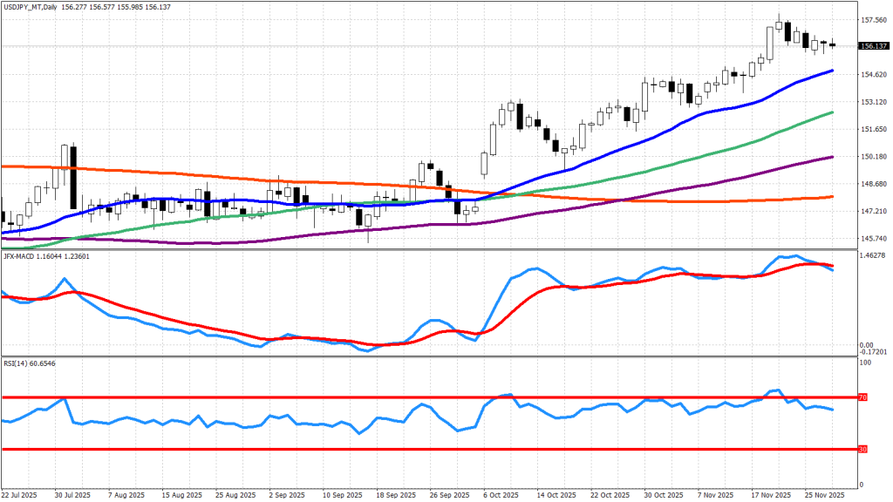The image size is (893, 502).
Task: Click the 150.180 price axis label
Action: click(x=873, y=157)
